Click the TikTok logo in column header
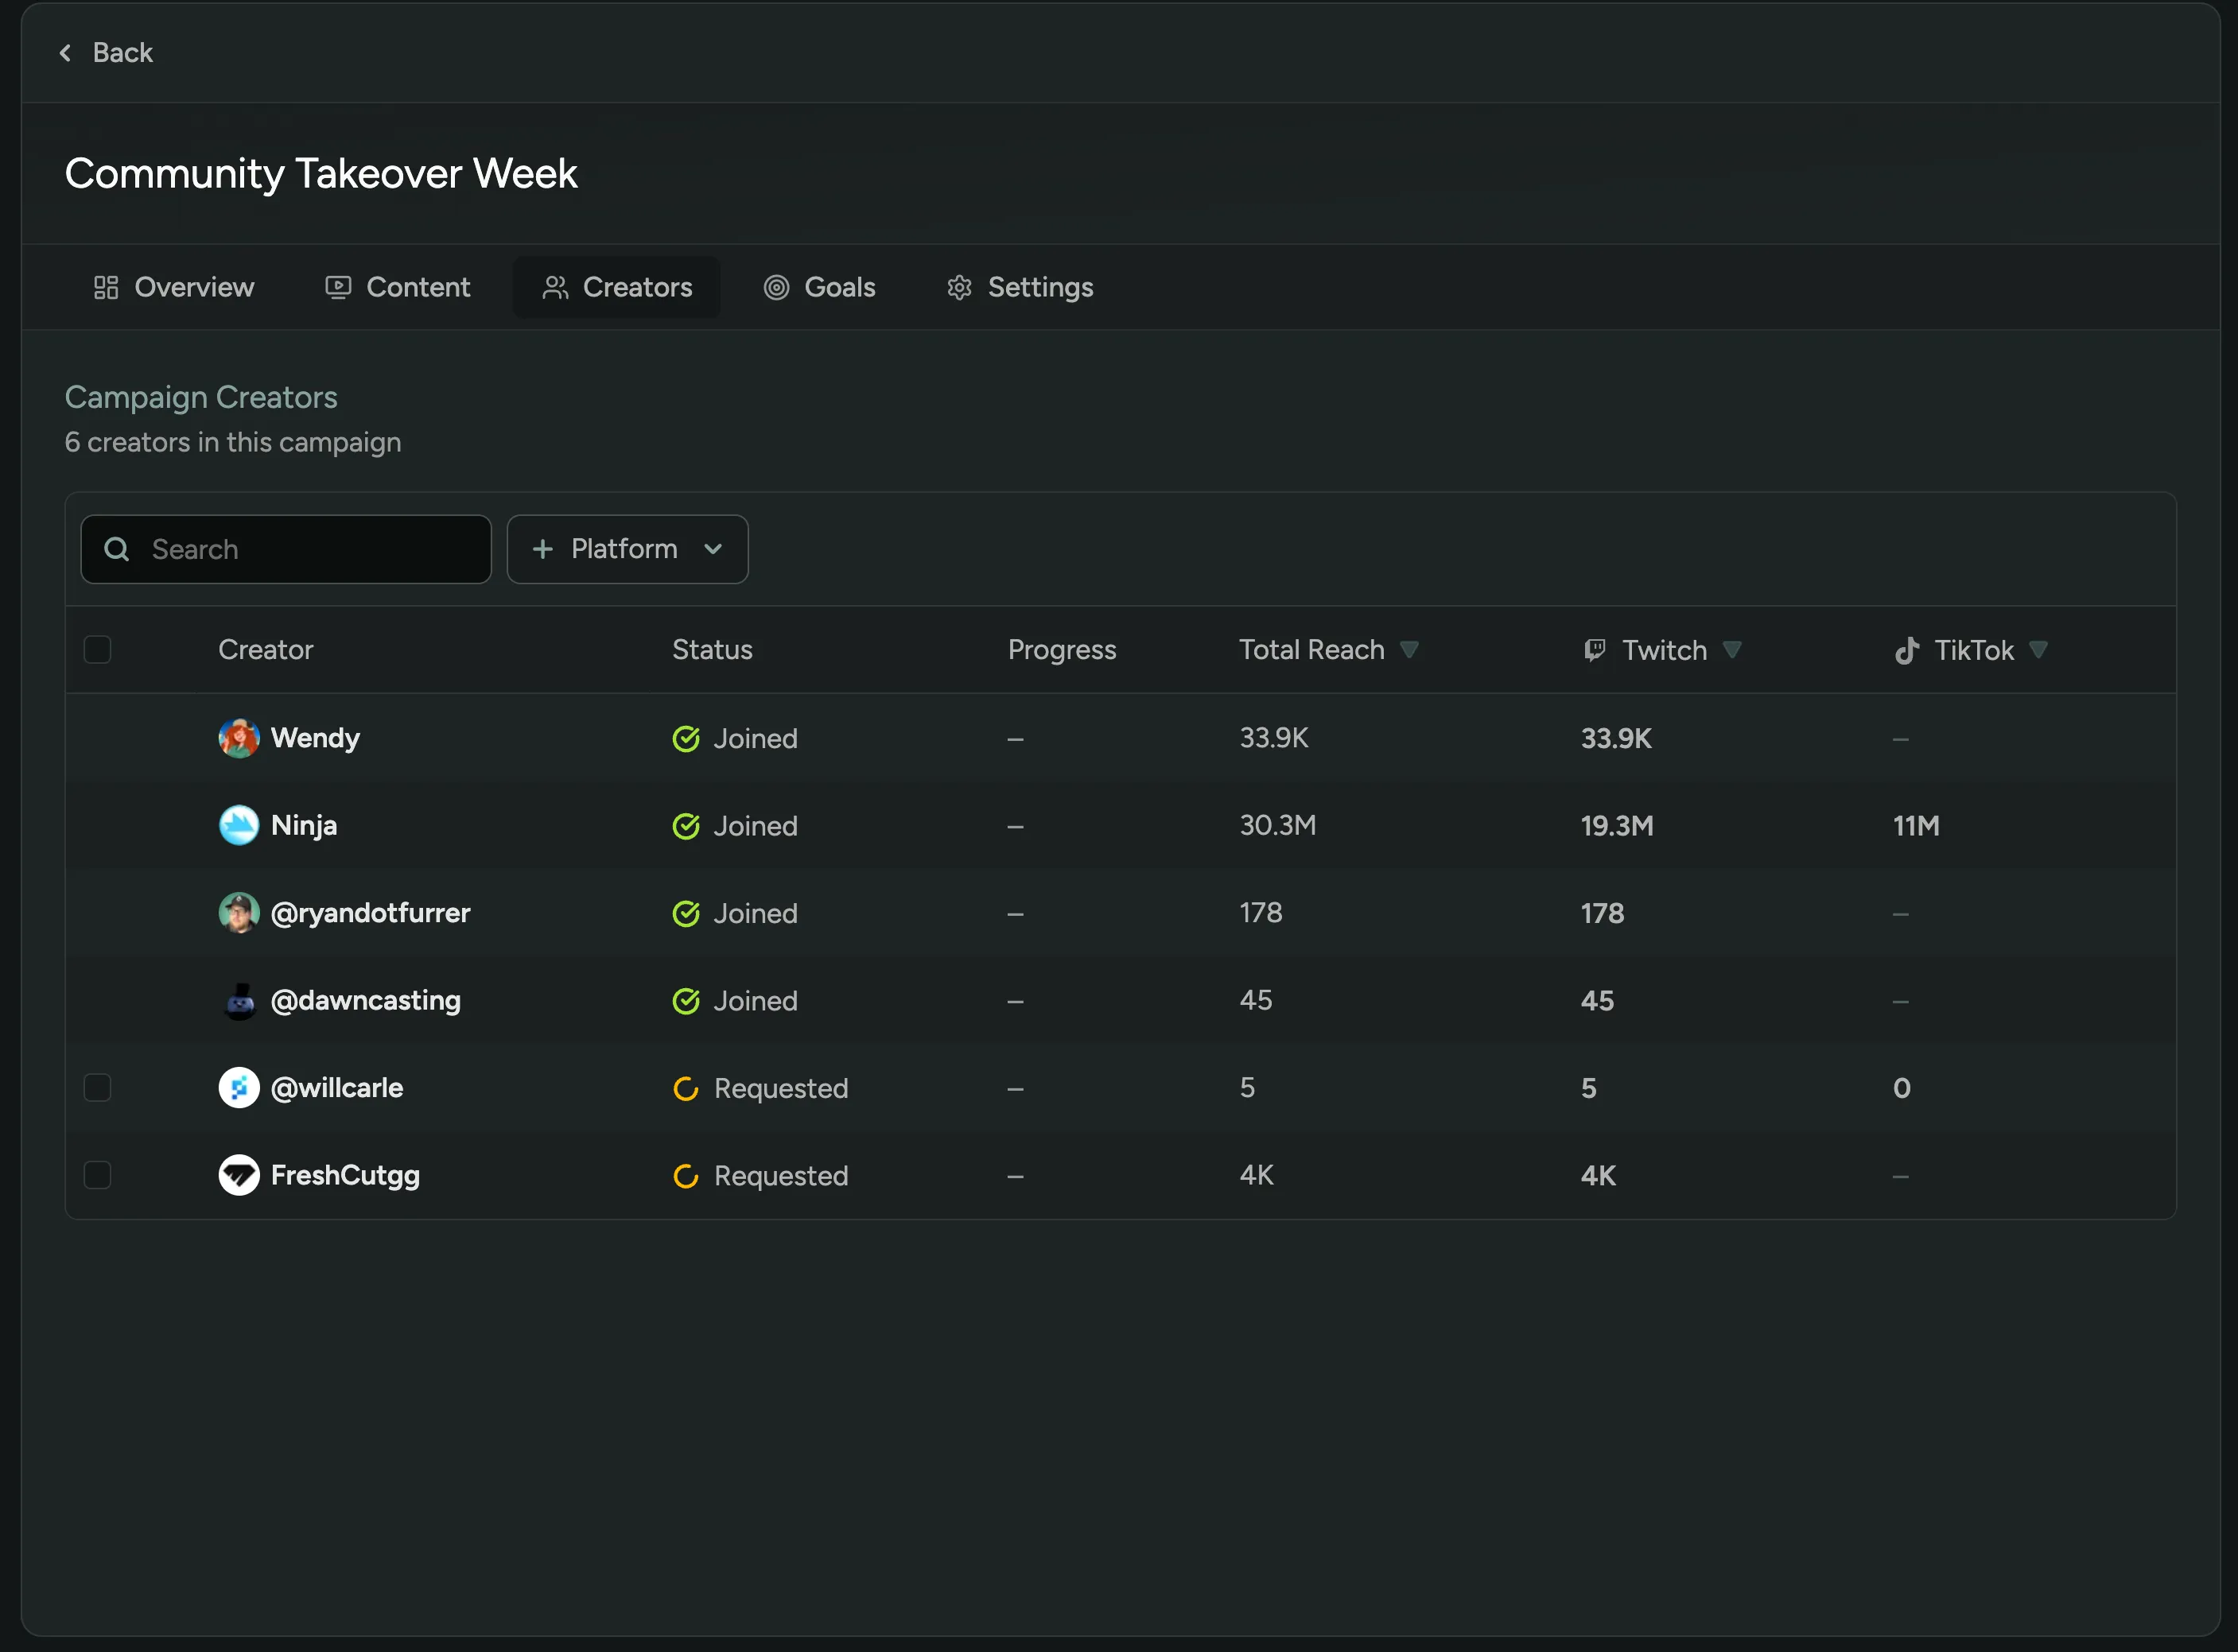Viewport: 2238px width, 1652px height. [1907, 650]
